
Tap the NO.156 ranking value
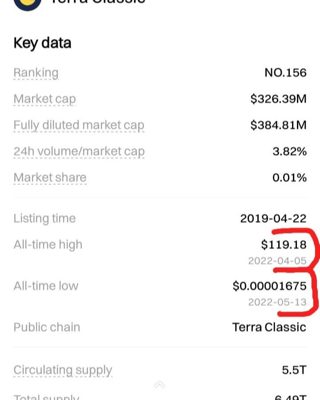tap(285, 72)
